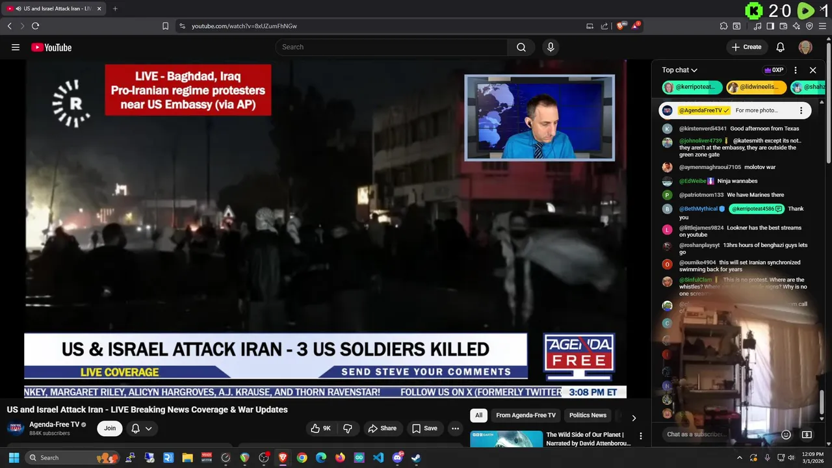Open the Windows Start menu
This screenshot has width=832, height=468.
tap(14, 458)
